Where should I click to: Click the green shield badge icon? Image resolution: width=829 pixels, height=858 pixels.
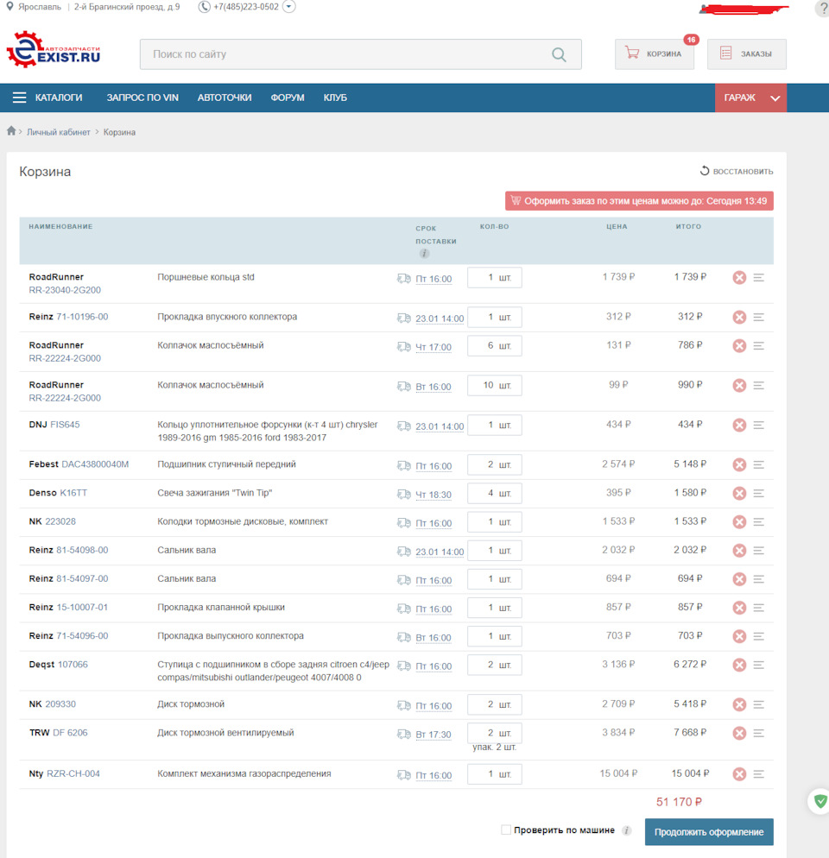pyautogui.click(x=820, y=801)
